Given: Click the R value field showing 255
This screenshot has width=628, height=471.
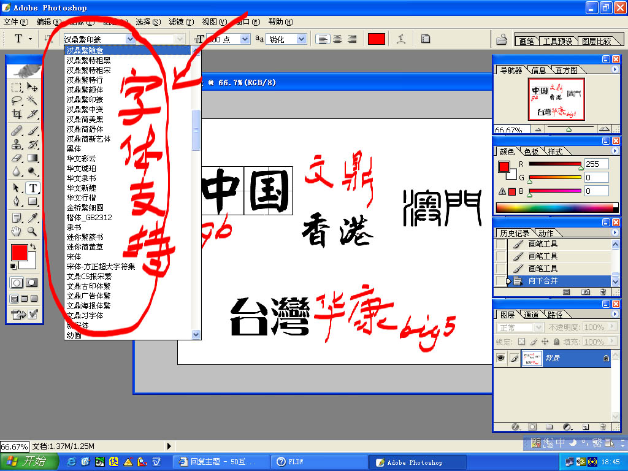Looking at the screenshot, I should click(596, 164).
